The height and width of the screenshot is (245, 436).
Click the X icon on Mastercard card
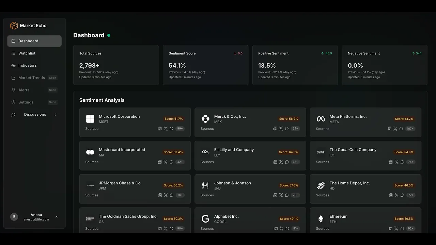coord(166,162)
